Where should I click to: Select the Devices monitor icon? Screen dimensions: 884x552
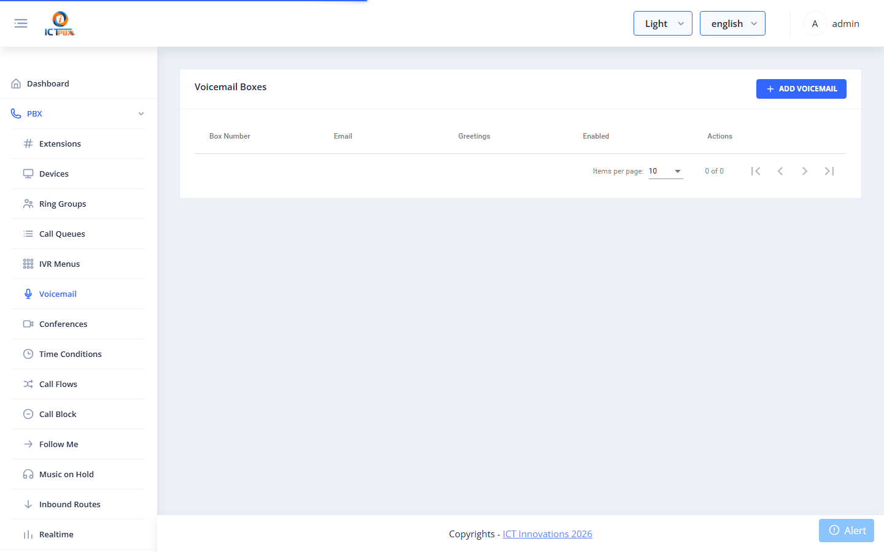(28, 174)
